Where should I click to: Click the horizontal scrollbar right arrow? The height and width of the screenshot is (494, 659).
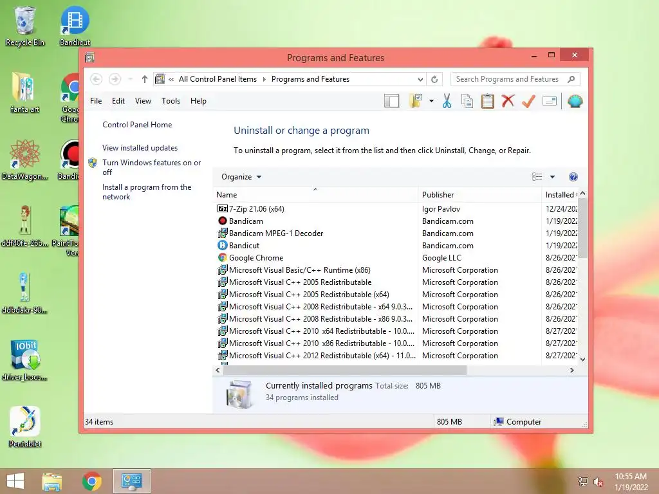571,370
